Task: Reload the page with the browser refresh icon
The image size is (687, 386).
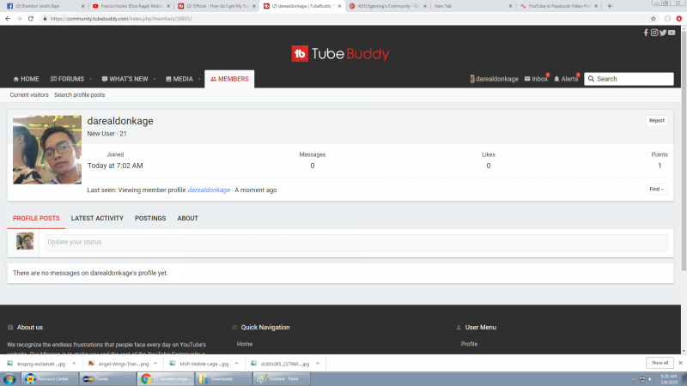Action: [32, 18]
